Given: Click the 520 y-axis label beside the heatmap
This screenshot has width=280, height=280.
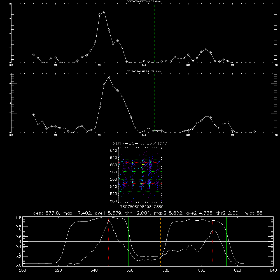Looking at the screenshot, I should 114,194.
